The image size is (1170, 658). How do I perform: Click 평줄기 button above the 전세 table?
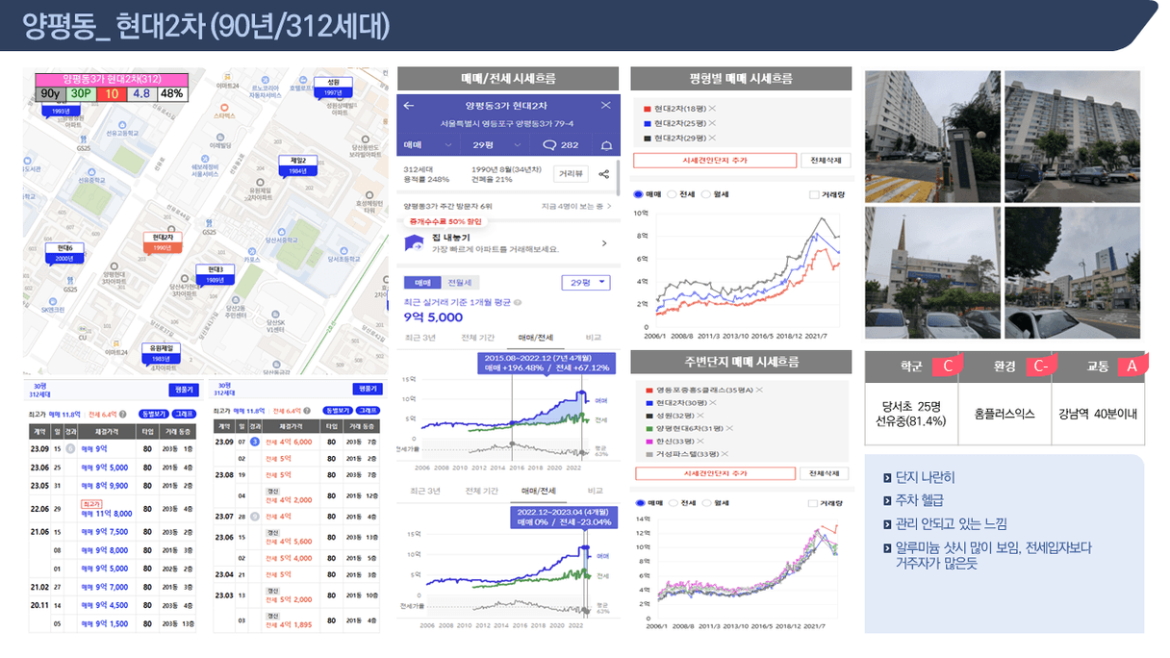[x=366, y=388]
